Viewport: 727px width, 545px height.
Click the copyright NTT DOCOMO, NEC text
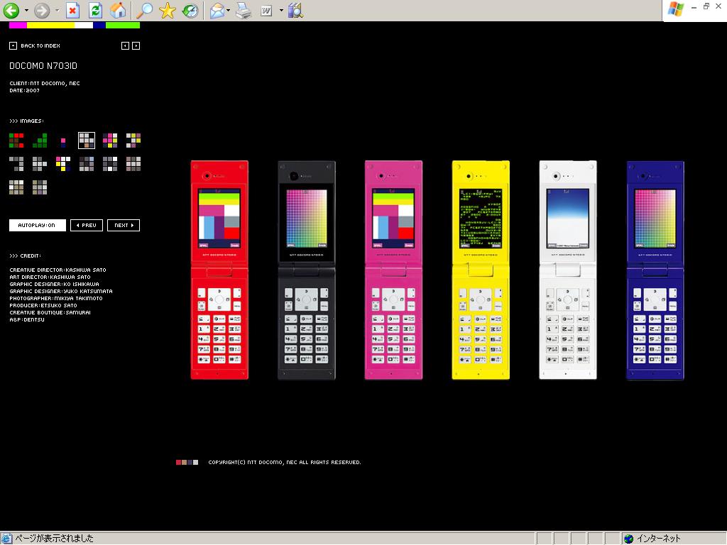click(285, 462)
